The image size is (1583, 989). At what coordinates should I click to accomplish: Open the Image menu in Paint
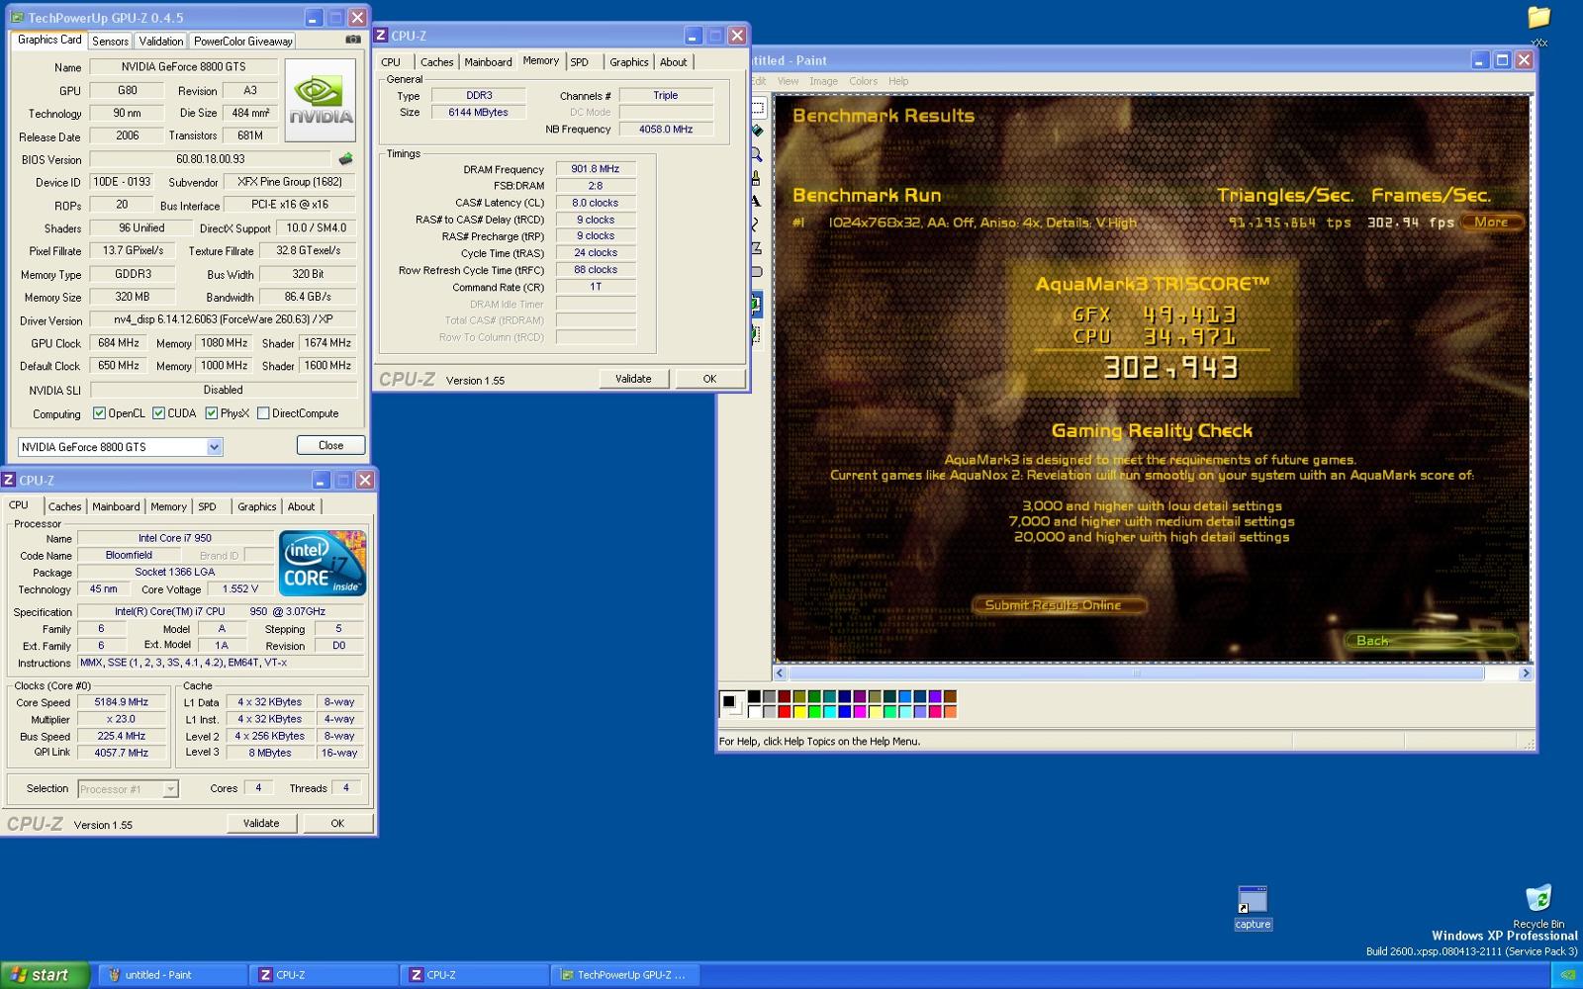tap(823, 81)
